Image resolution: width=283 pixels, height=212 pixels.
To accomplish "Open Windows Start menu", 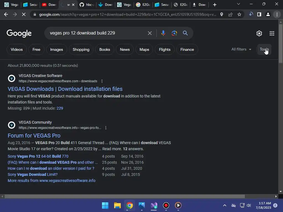I will pyautogui.click(x=105, y=205).
